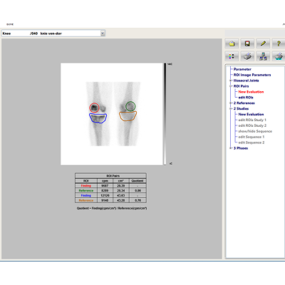The height and width of the screenshot is (285, 285).
Task: Click the red circular ROI on knee
Action: [x=94, y=108]
